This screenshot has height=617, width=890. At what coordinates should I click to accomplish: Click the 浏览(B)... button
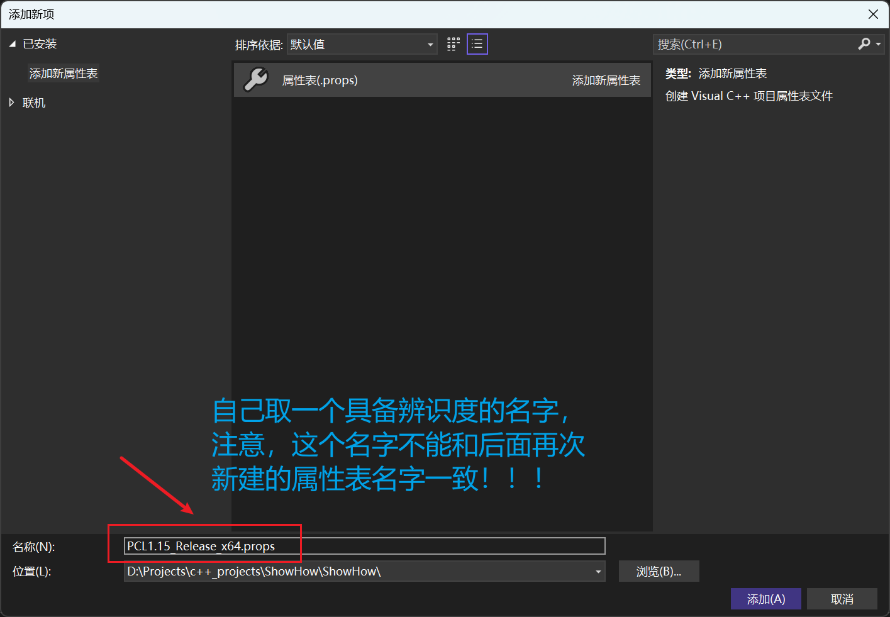coord(659,571)
